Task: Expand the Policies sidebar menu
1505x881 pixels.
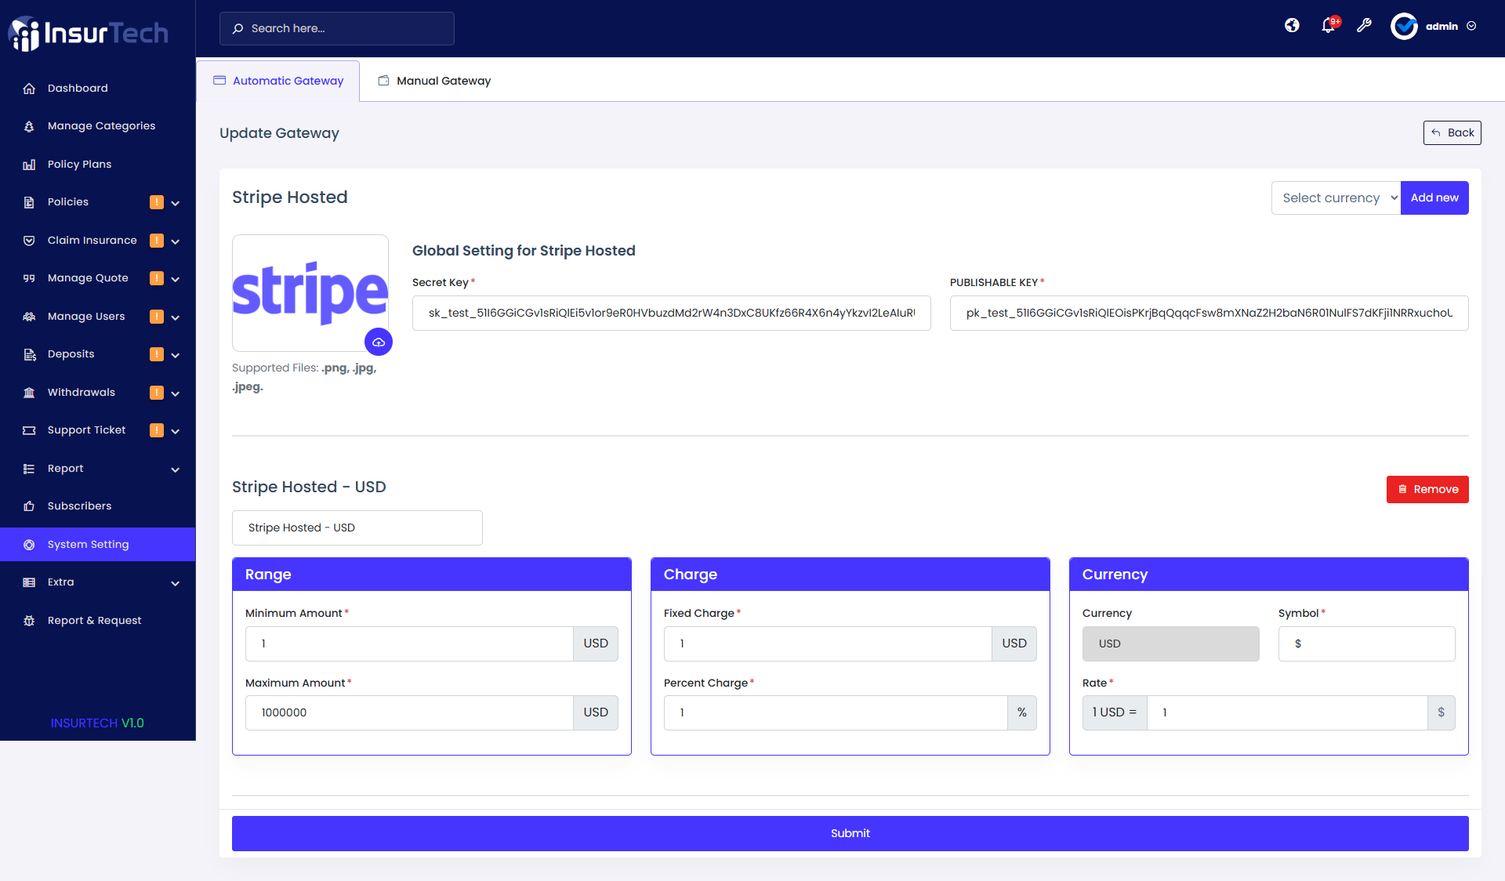Action: [x=176, y=203]
